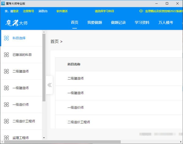Switch to the 做题记录 tab

click(118, 23)
